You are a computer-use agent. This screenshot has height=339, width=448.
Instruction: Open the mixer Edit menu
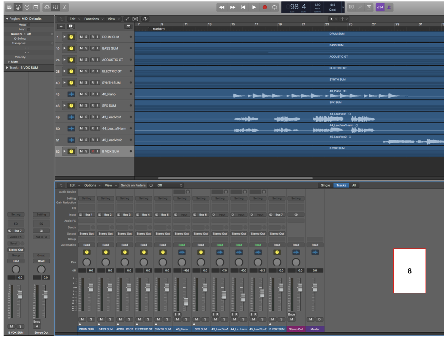(75, 185)
